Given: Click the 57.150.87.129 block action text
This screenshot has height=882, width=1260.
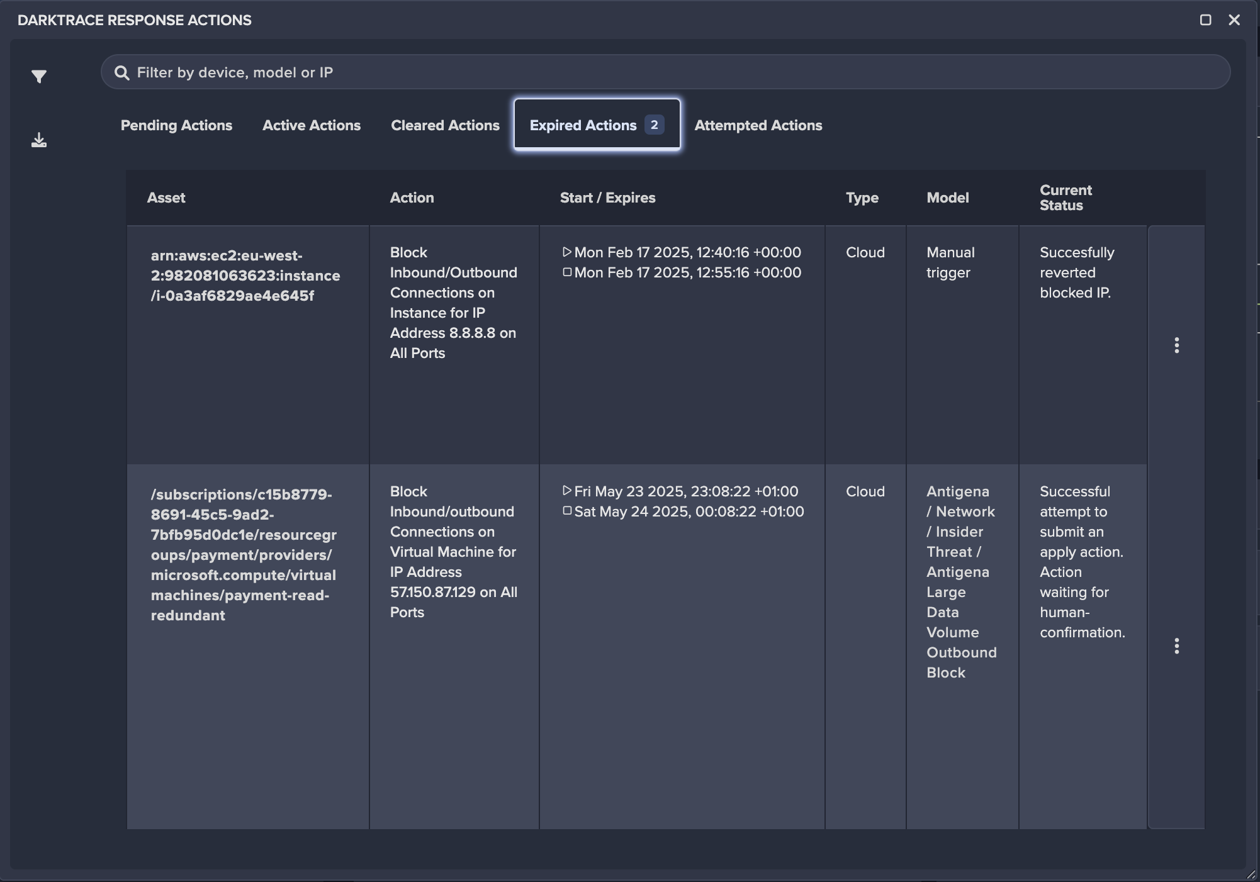Looking at the screenshot, I should pos(454,552).
